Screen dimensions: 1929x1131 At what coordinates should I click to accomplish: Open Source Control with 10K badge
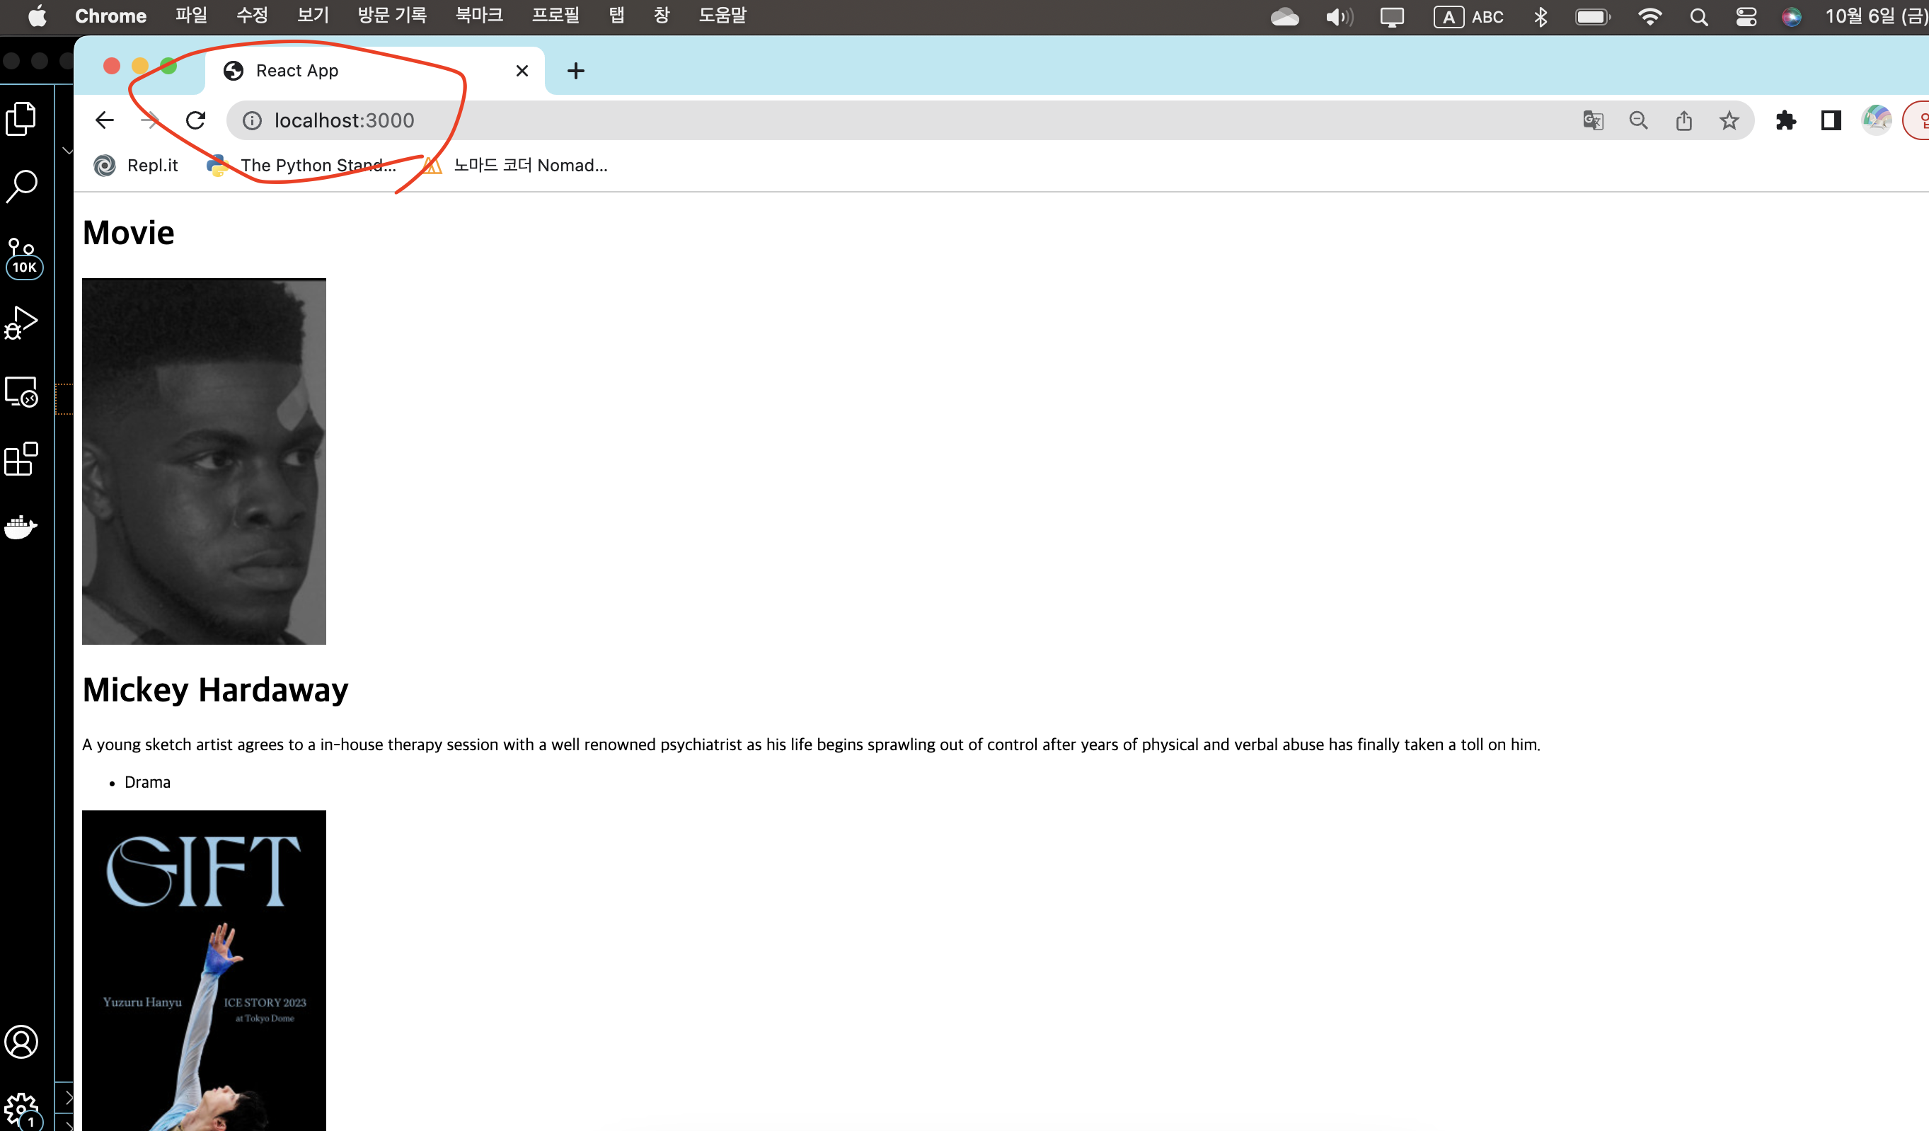23,258
